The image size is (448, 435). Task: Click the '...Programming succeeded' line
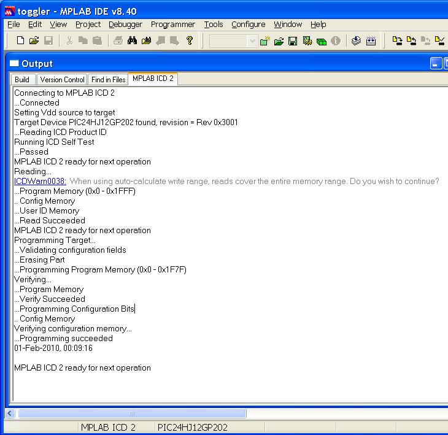63,338
